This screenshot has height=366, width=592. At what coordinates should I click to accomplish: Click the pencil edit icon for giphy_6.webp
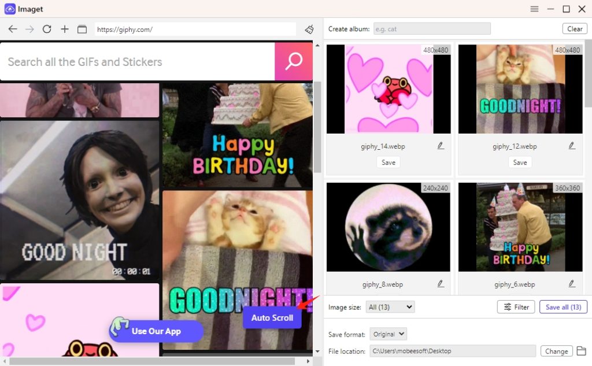click(x=572, y=283)
